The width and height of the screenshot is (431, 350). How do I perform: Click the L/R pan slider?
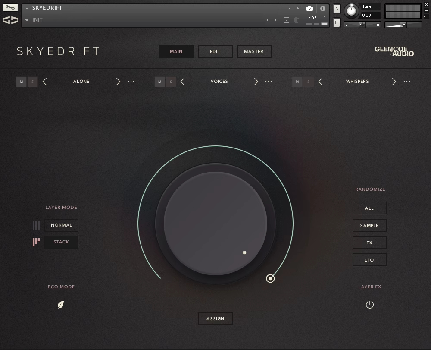click(x=362, y=25)
